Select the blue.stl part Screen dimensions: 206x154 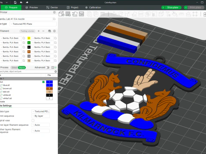(x=6, y=85)
